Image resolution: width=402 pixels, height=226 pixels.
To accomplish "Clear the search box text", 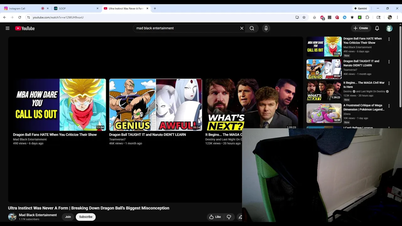I will (x=242, y=28).
